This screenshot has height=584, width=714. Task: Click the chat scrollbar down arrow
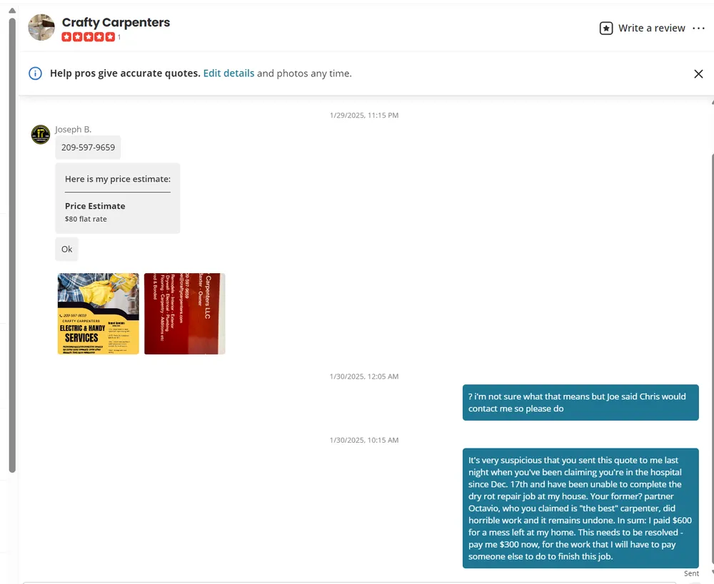tap(710, 572)
